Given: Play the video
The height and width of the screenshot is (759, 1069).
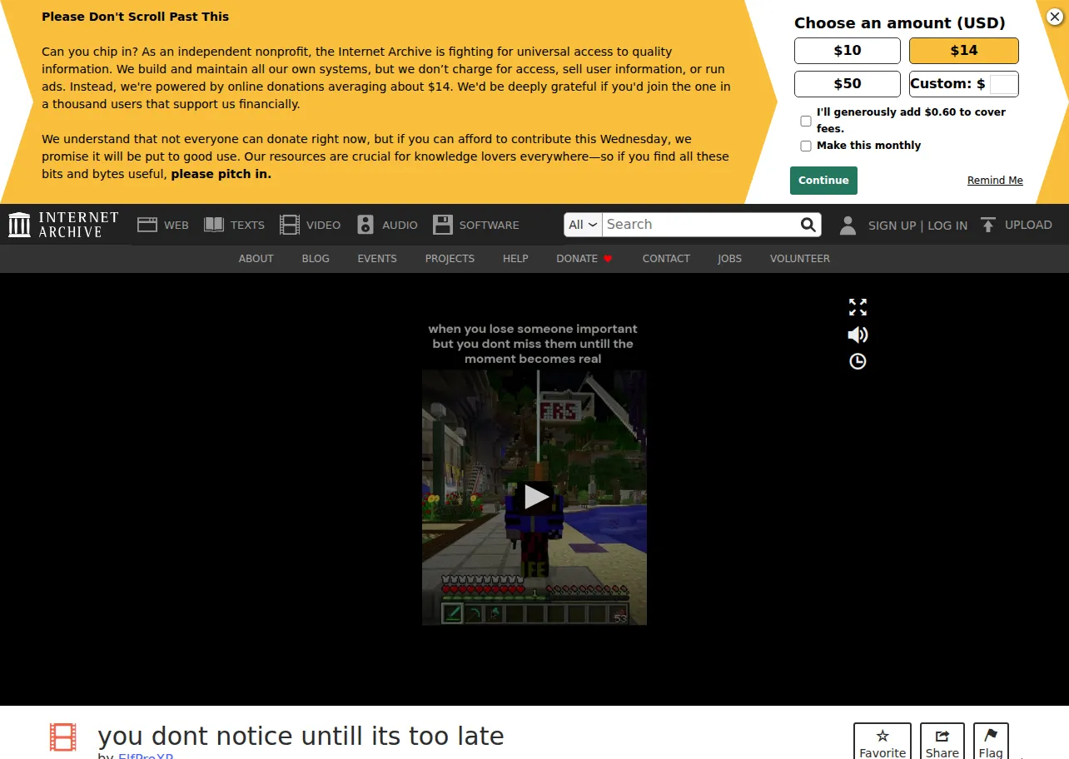Looking at the screenshot, I should (534, 497).
